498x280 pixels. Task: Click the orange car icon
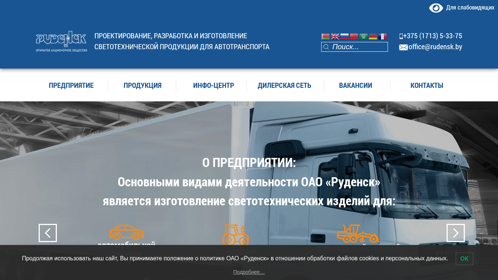[x=127, y=232]
